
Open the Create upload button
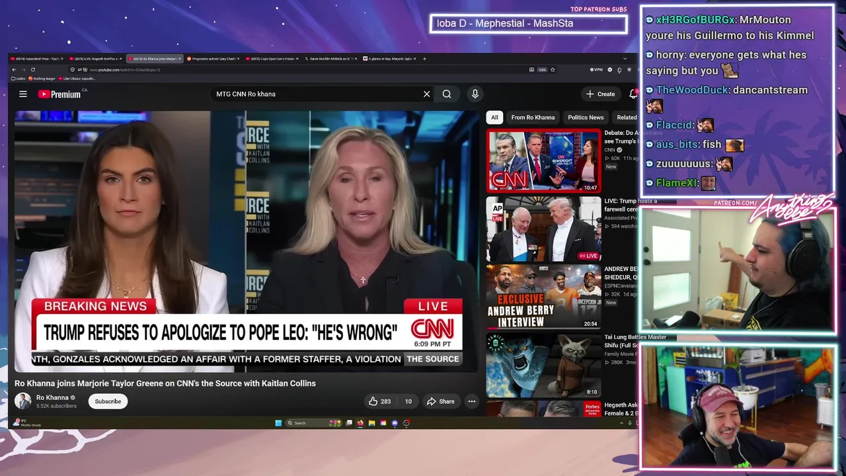click(601, 94)
